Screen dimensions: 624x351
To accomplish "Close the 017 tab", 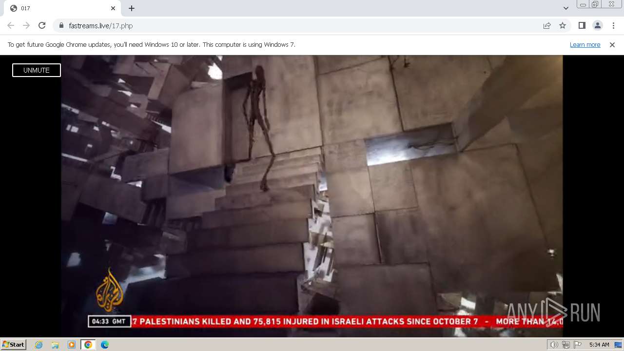I will [113, 8].
